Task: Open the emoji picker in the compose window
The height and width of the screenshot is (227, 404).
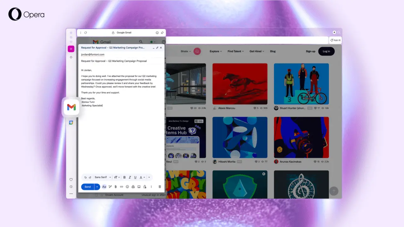Action: 127,187
